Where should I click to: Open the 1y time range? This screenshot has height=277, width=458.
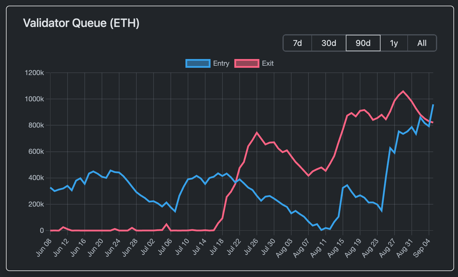point(394,43)
